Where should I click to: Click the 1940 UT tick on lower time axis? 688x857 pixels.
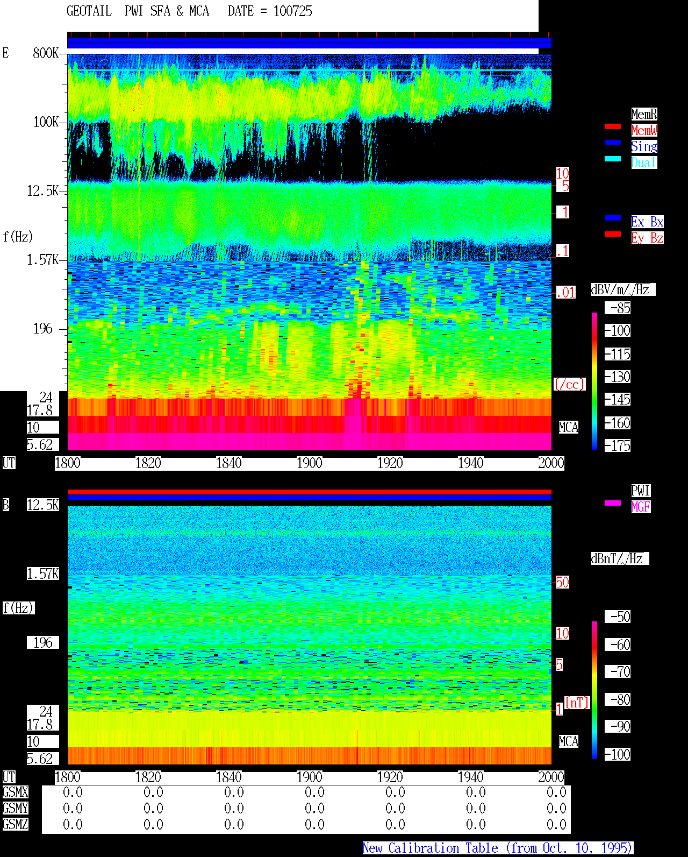pyautogui.click(x=471, y=777)
